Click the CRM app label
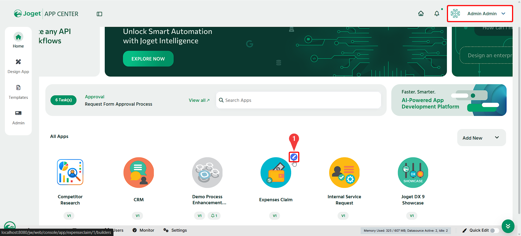The height and width of the screenshot is (236, 521). (139, 200)
